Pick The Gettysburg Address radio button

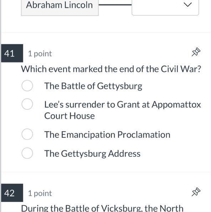tap(27, 153)
